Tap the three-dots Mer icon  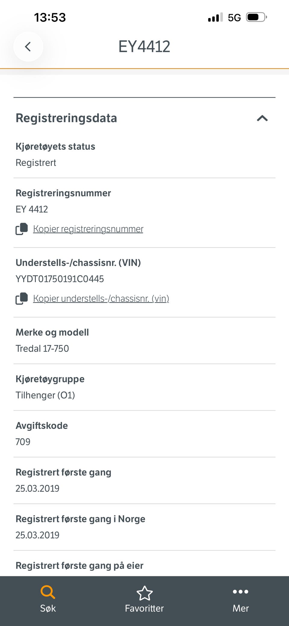pos(241,592)
